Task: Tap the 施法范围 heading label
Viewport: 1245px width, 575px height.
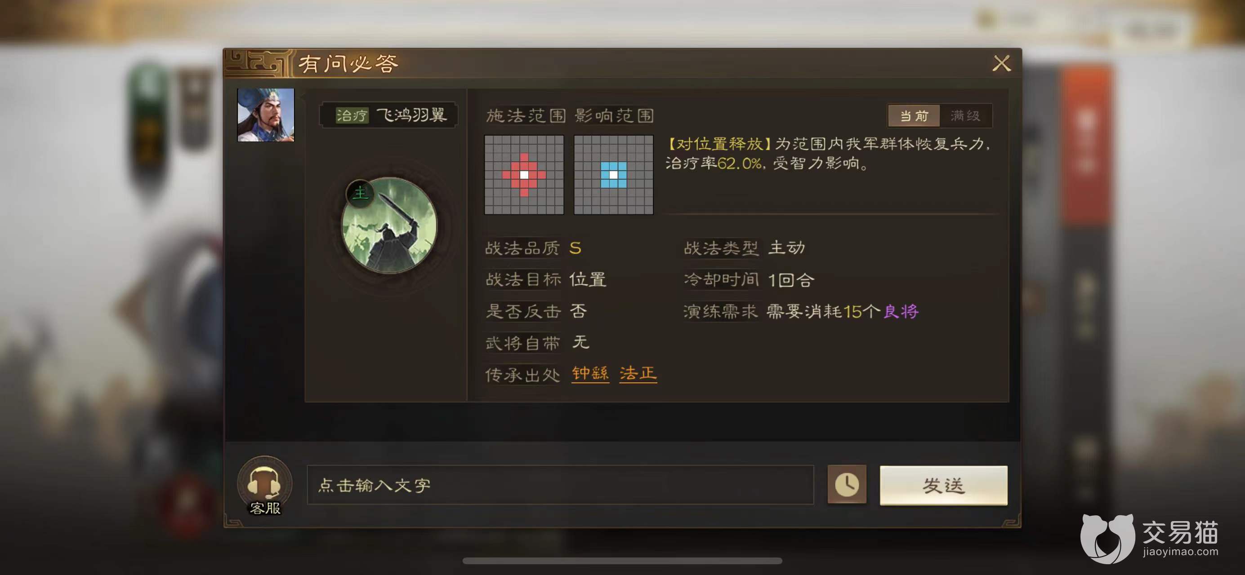Action: tap(526, 116)
